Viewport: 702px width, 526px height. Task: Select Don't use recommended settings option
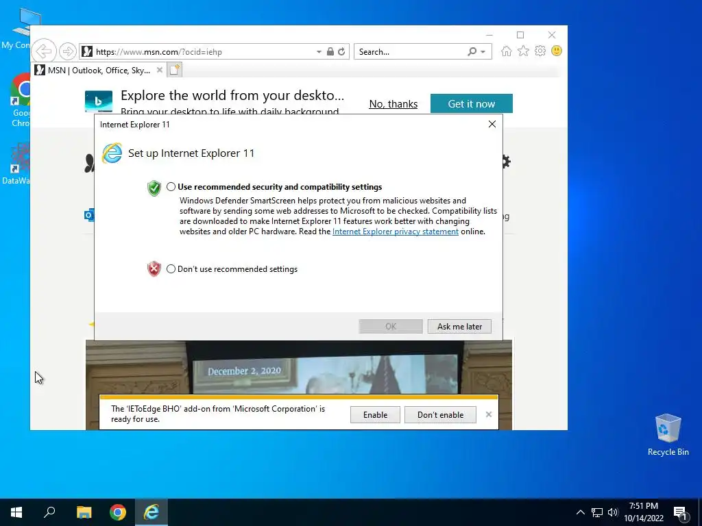tap(171, 268)
